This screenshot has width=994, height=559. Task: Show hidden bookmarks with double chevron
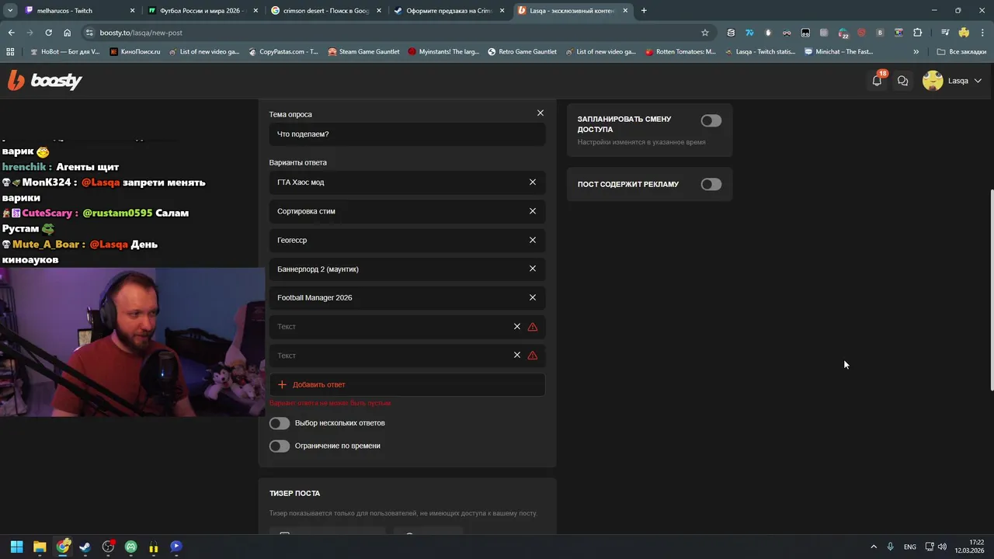[916, 52]
